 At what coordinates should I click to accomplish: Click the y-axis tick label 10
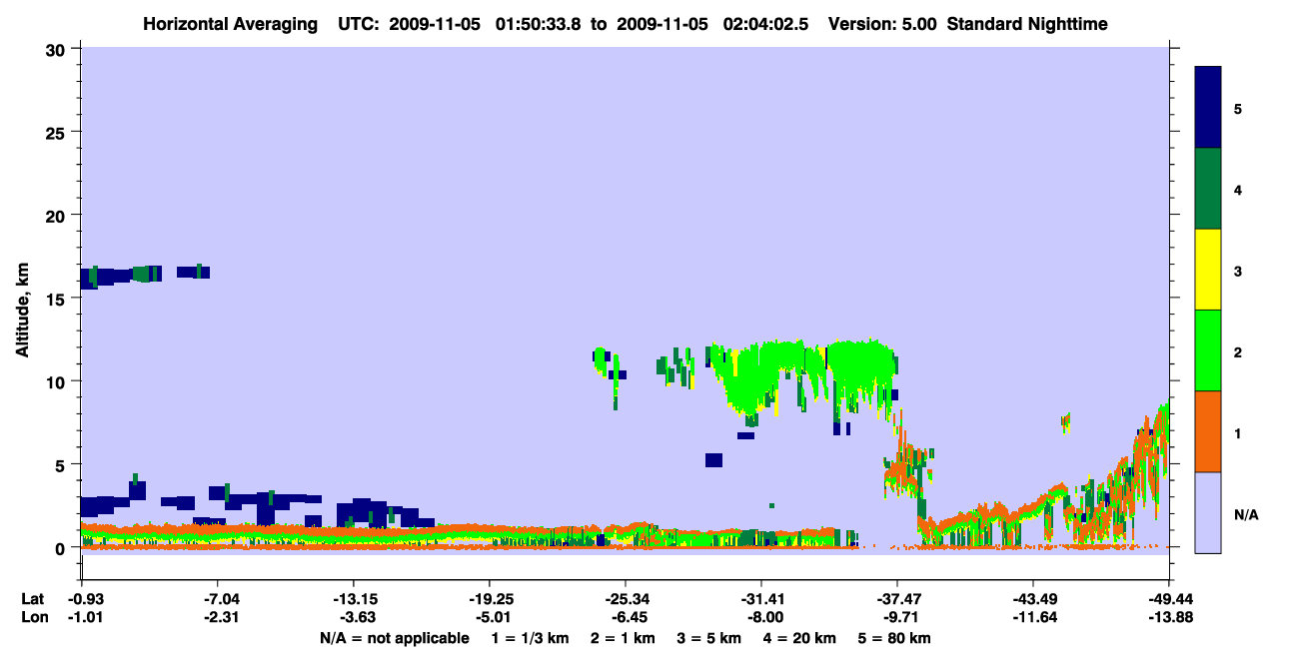click(x=58, y=381)
